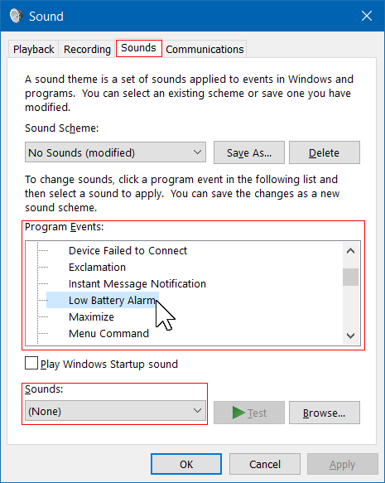Screen dimensions: 385x483
Task: Open the Sound Scheme dropdown
Action: 115,152
